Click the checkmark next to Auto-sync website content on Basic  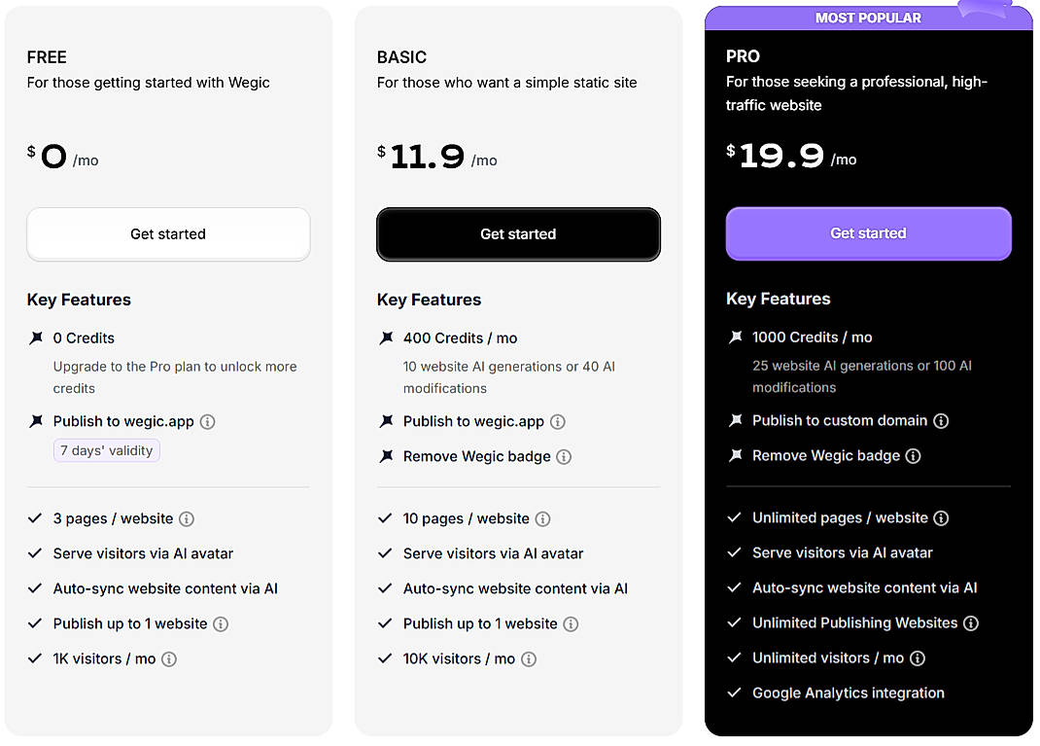pos(384,588)
